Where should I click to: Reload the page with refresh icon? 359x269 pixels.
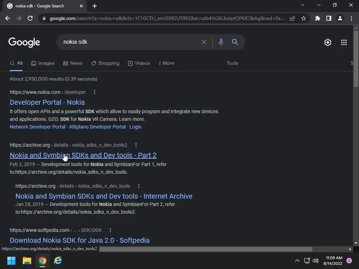30,18
